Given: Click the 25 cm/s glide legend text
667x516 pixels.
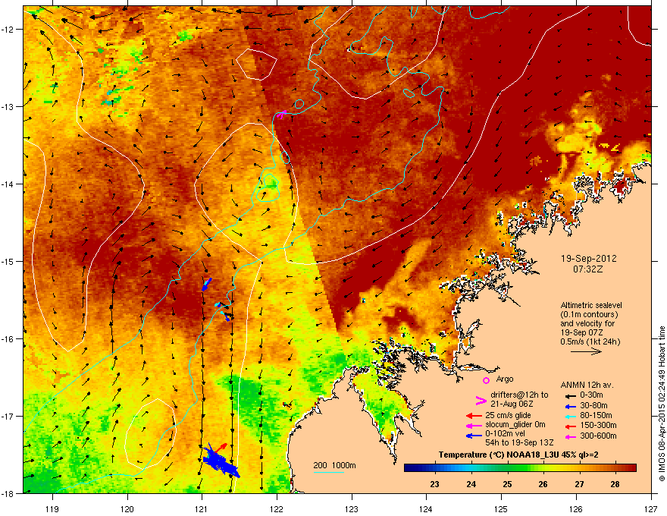Looking at the screenshot, I should pos(508,415).
